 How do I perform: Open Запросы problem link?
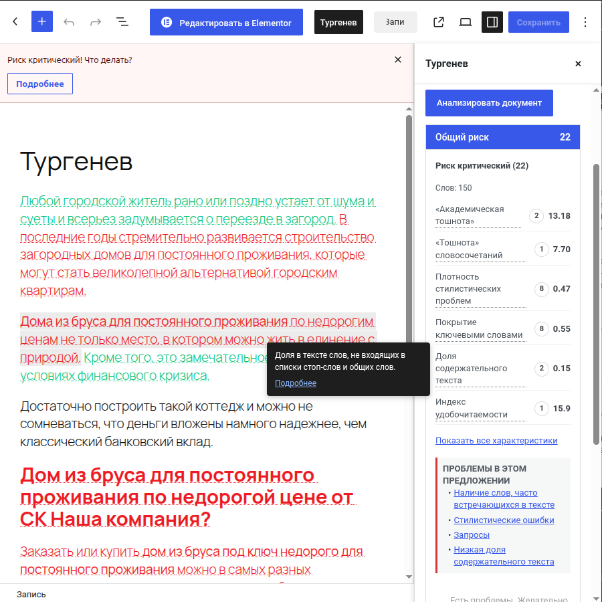coord(472,535)
